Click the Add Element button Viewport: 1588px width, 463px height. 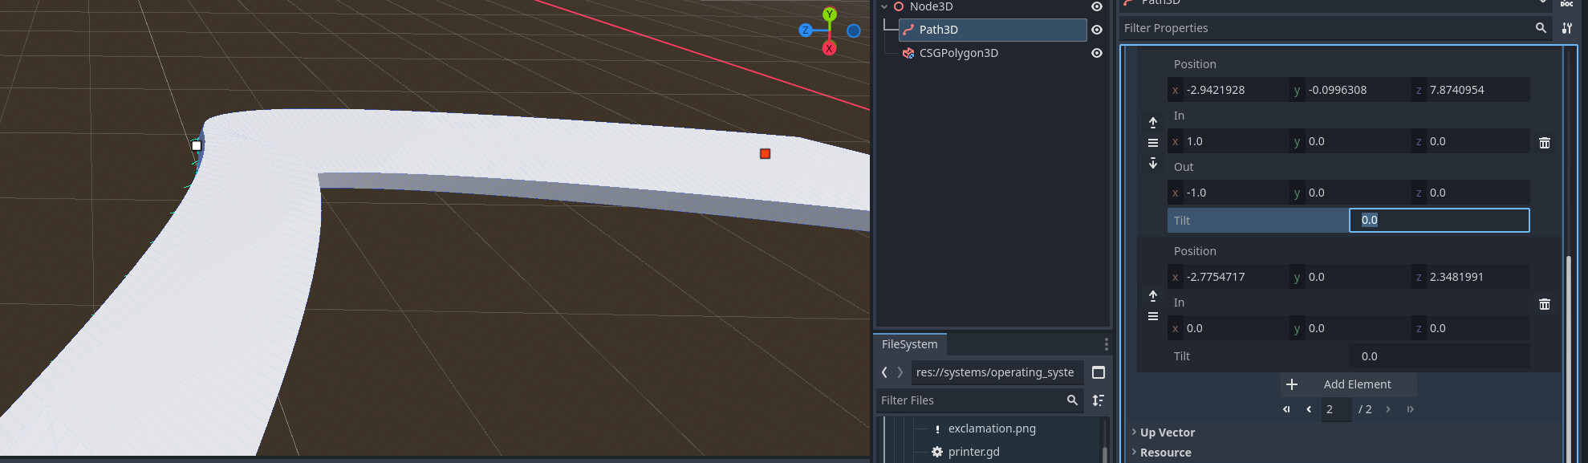(1349, 384)
